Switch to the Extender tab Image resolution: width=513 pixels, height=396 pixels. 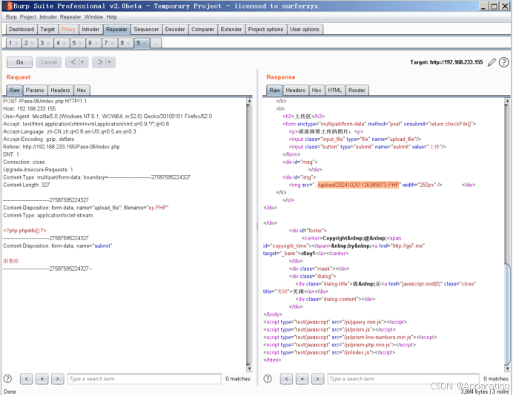(x=231, y=29)
